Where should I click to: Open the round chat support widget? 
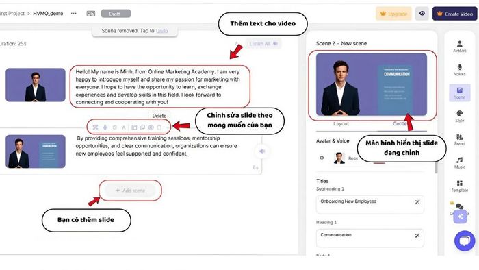(465, 241)
